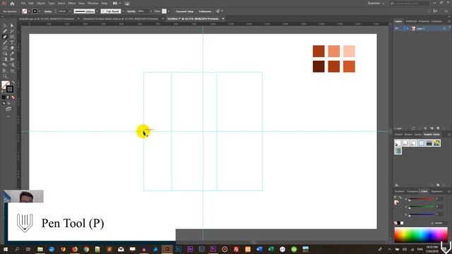Screen dimensions: 452x254
Task: Go to the Illustrator Home screen
Action: click(12, 4)
